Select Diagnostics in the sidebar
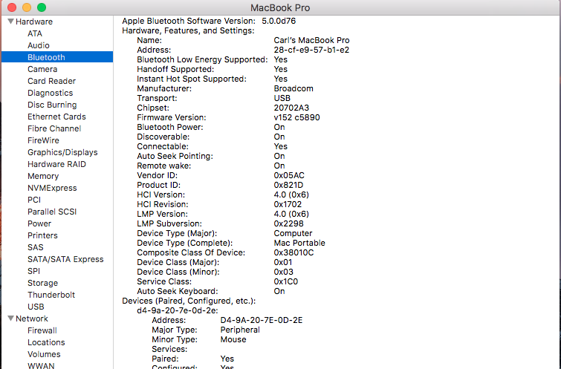Screen dimensions: 561x369 pos(51,93)
